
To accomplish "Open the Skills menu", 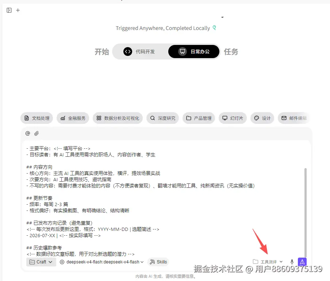I will [x=158, y=262].
